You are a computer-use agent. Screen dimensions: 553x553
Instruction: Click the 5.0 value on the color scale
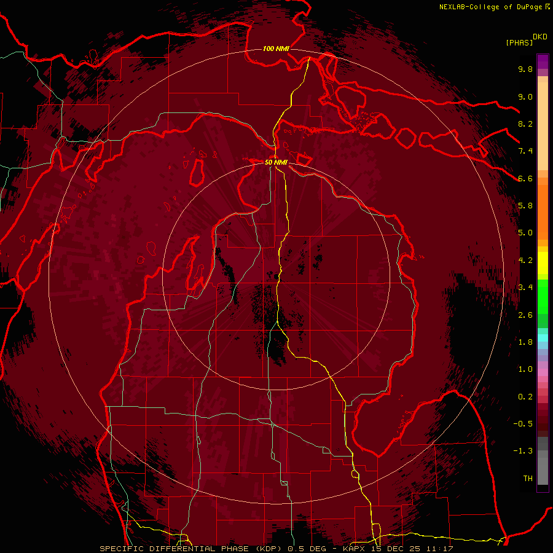[x=525, y=233]
